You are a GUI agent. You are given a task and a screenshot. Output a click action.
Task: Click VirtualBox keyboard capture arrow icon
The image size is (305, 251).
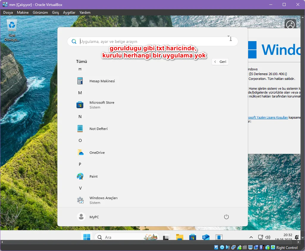(x=273, y=247)
